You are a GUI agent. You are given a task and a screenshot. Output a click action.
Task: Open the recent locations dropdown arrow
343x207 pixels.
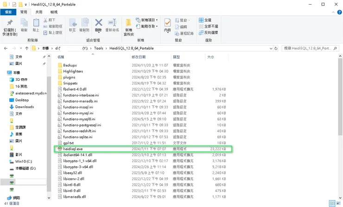(21, 49)
